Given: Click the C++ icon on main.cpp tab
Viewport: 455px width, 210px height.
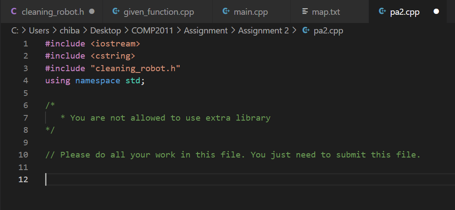Looking at the screenshot, I should click(226, 12).
